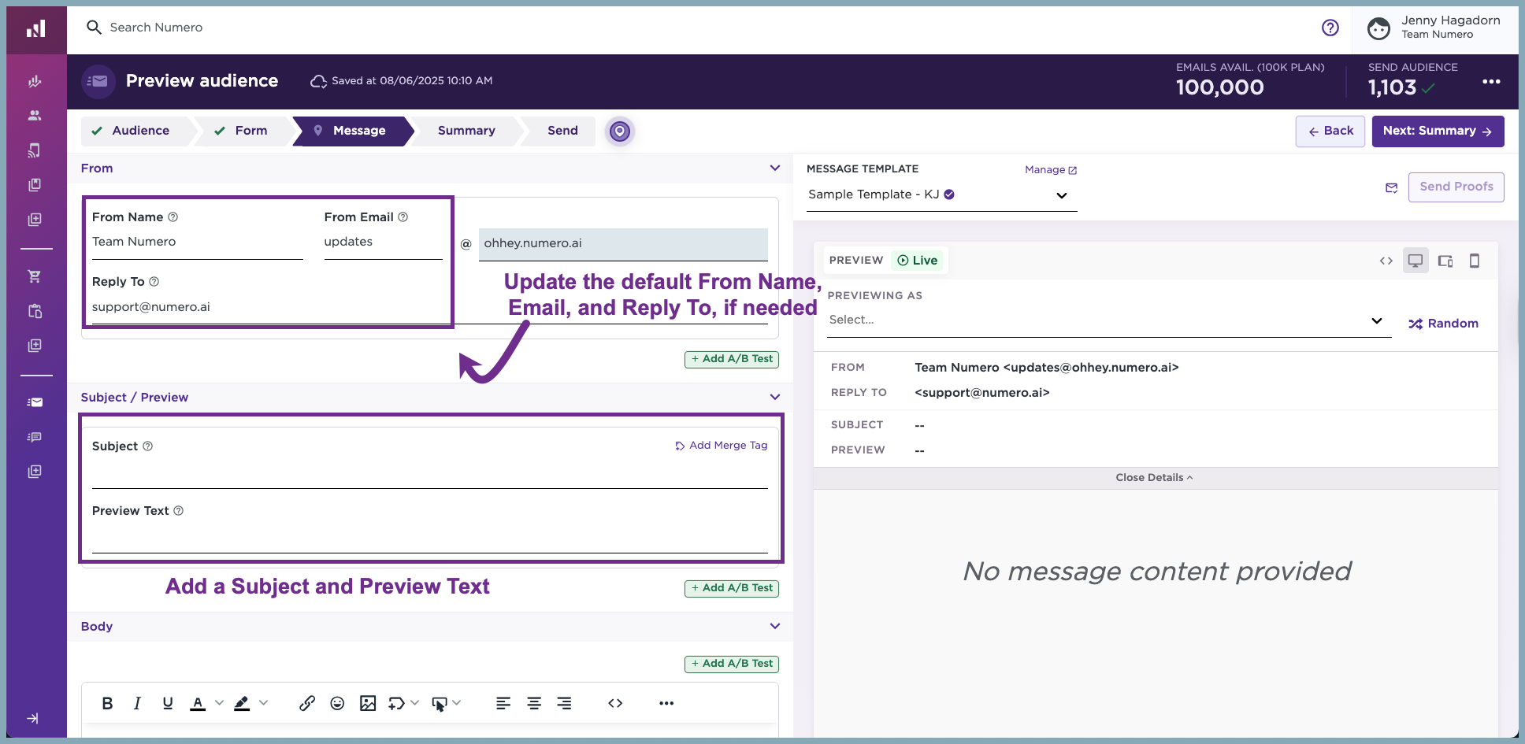Open the Previewing As select dropdown
Screen dimensions: 1525x744
click(x=1108, y=320)
